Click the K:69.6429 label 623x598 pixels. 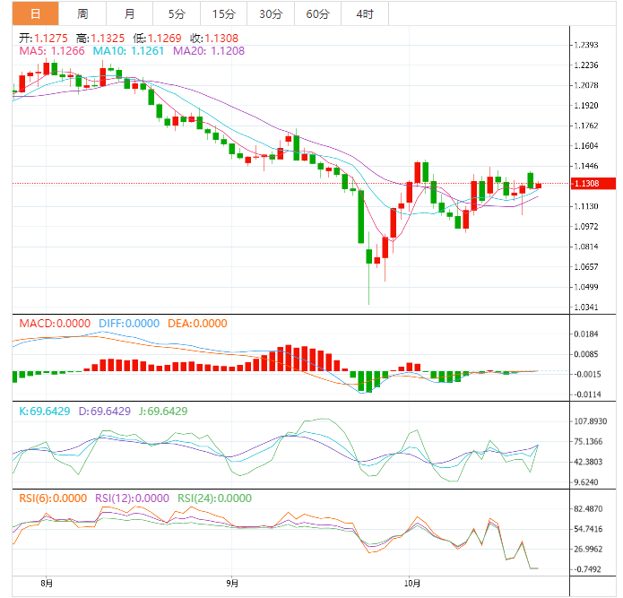coord(45,412)
